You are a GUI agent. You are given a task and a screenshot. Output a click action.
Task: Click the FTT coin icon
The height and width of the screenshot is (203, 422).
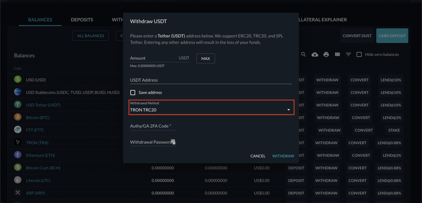(18, 130)
